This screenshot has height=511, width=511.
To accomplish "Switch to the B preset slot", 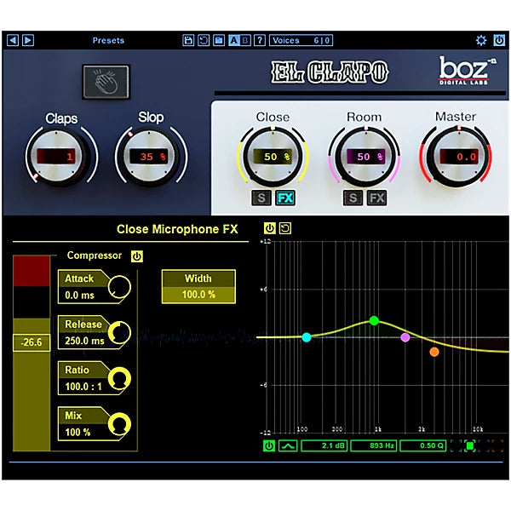I will click(x=246, y=40).
